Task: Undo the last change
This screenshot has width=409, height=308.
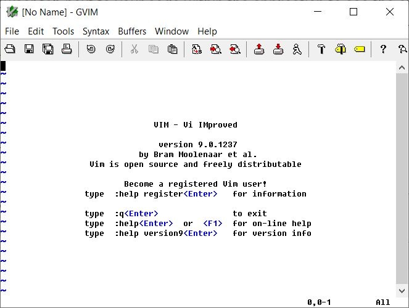Action: pyautogui.click(x=91, y=49)
